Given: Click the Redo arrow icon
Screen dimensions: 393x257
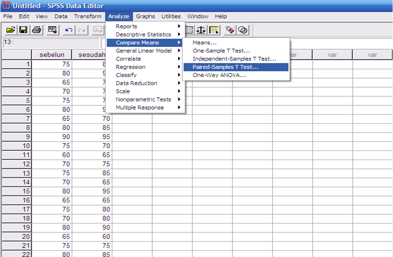Looking at the screenshot, I should coord(82,30).
